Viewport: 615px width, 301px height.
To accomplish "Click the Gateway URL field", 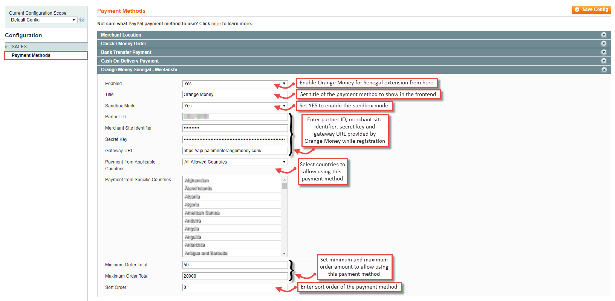I will 235,151.
